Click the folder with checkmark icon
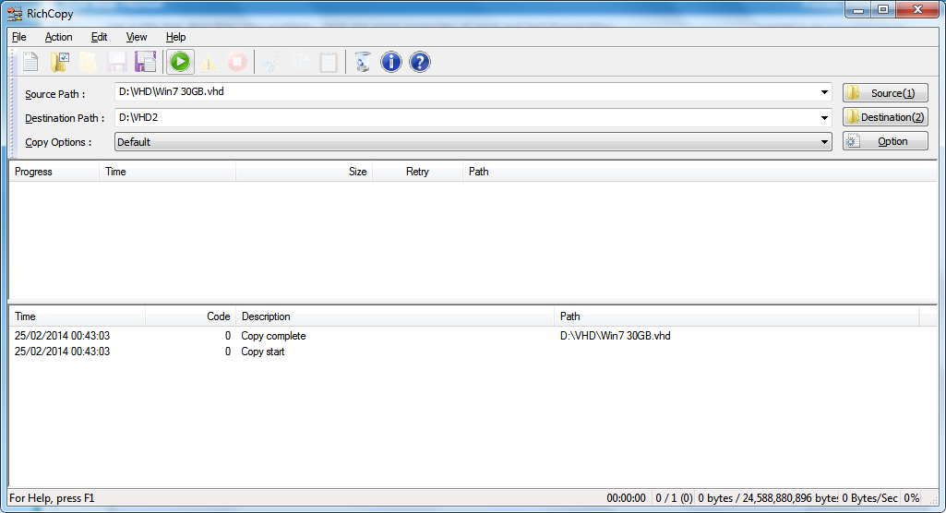The height and width of the screenshot is (513, 946). point(60,62)
